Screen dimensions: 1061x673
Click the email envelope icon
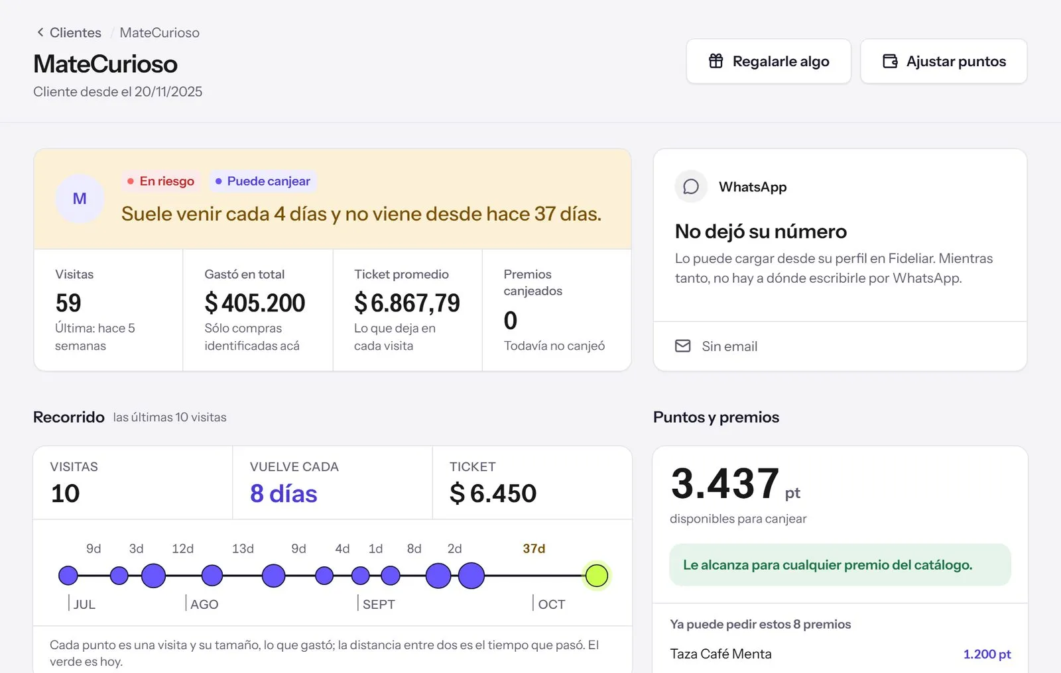point(683,346)
